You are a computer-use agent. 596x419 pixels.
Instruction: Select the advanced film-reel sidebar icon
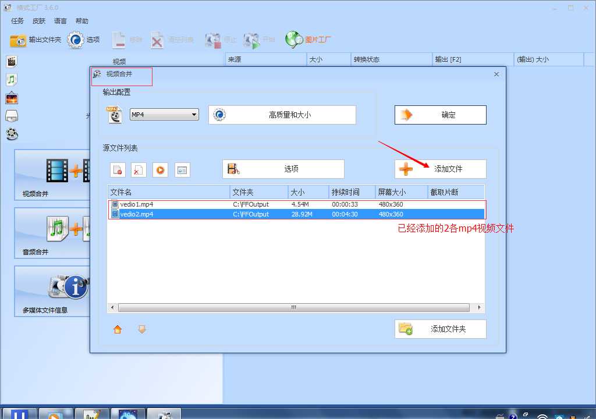[x=12, y=134]
